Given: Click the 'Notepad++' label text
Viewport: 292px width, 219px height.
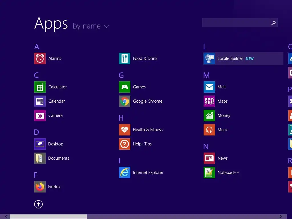Looking at the screenshot, I should 228,173.
